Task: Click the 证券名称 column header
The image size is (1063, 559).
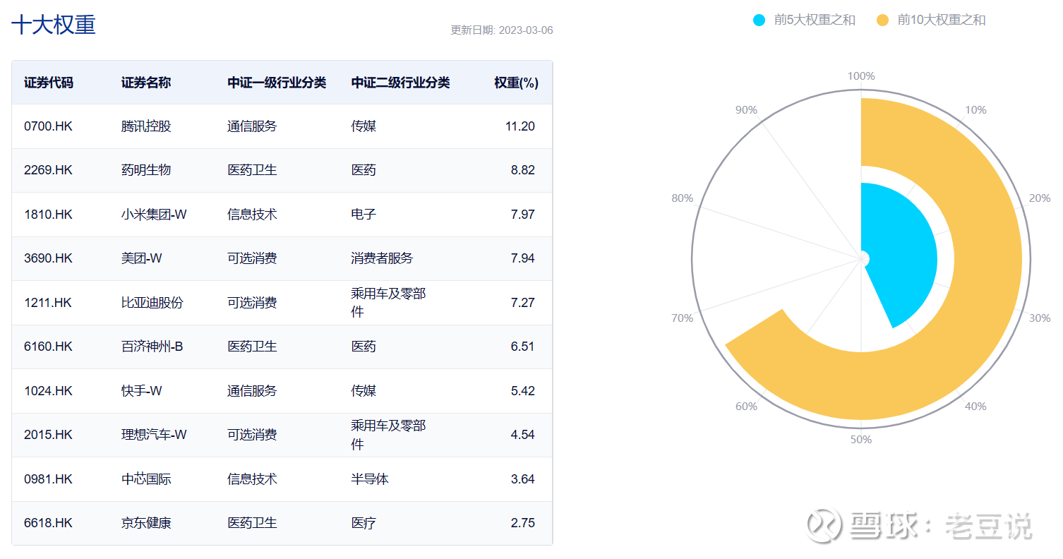Action: click(x=145, y=83)
